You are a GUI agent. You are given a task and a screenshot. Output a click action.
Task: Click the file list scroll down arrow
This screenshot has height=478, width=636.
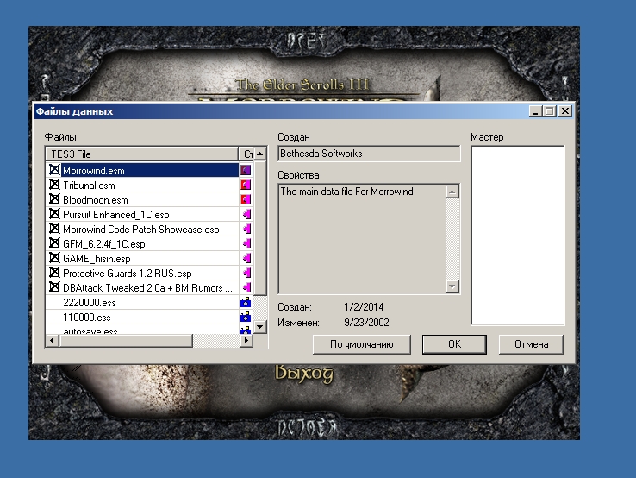click(260, 326)
